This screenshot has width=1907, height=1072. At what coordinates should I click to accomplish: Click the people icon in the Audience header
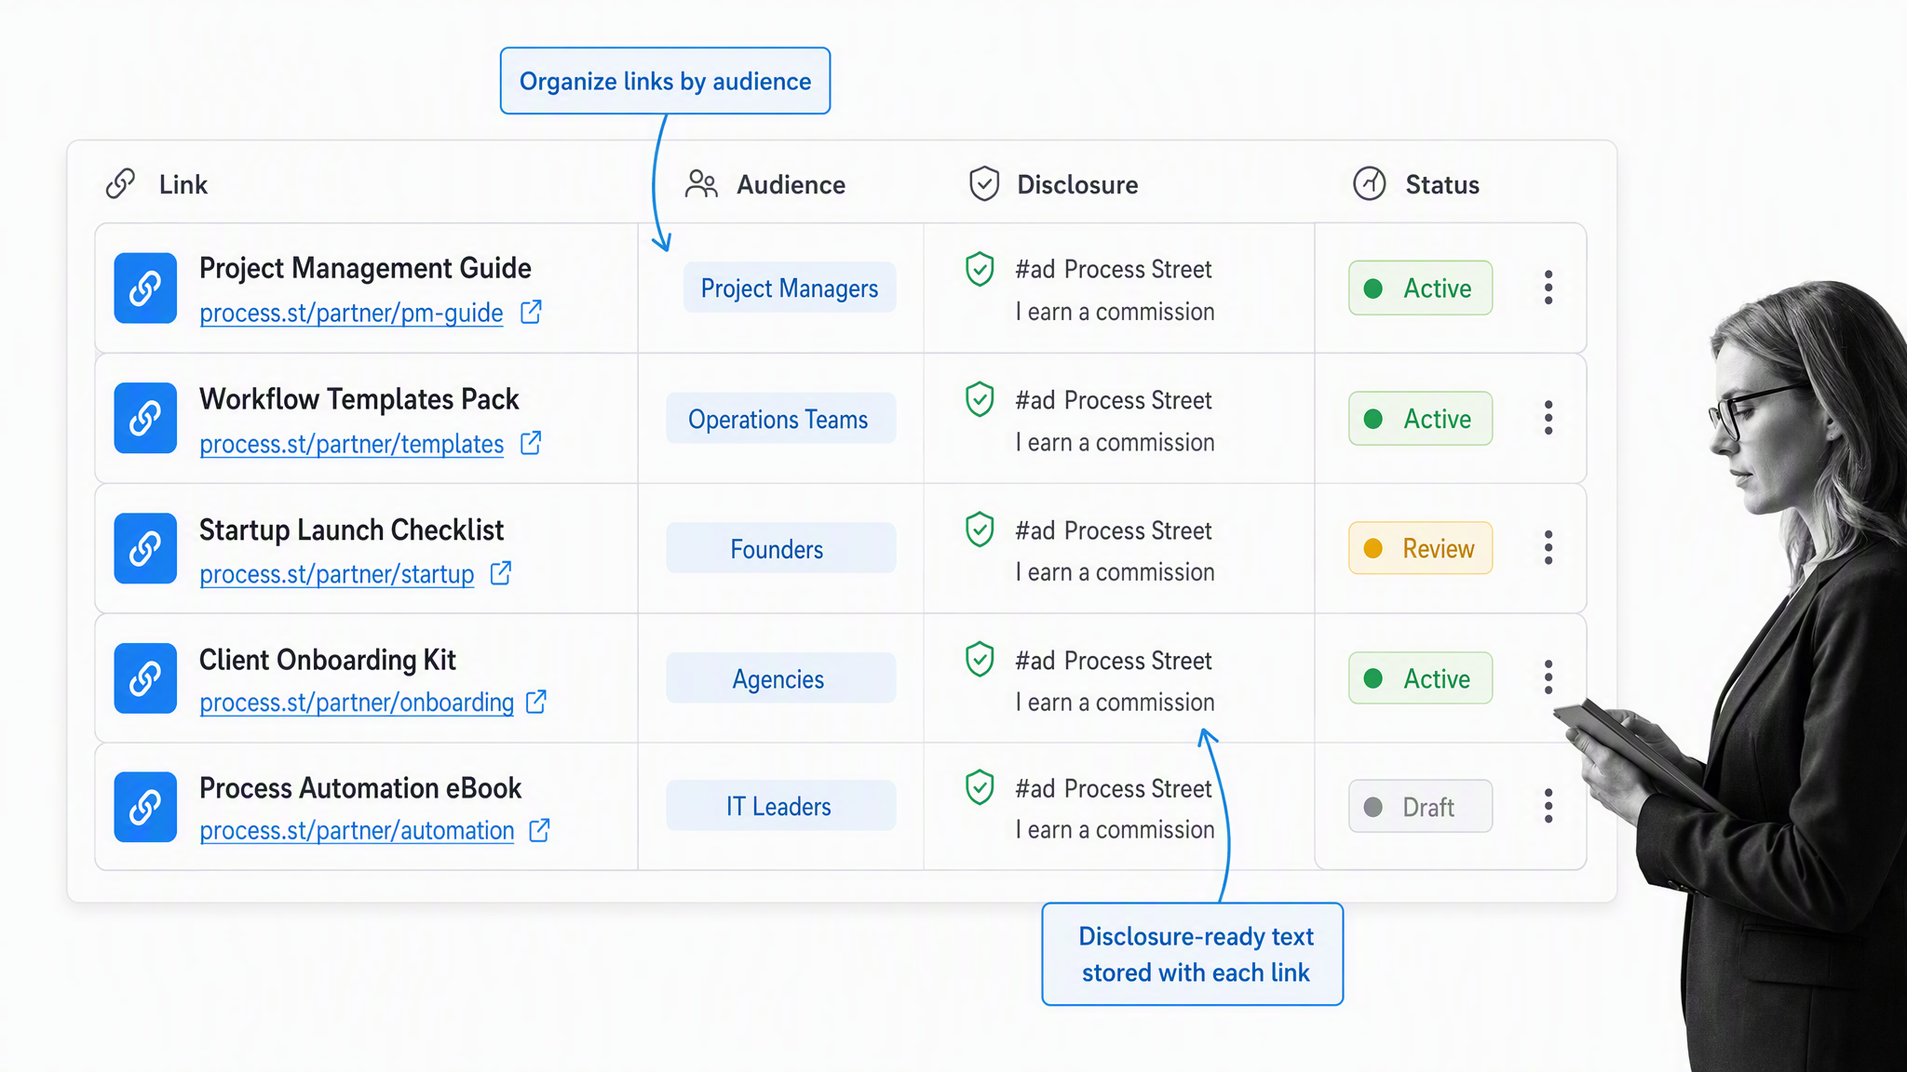point(701,184)
